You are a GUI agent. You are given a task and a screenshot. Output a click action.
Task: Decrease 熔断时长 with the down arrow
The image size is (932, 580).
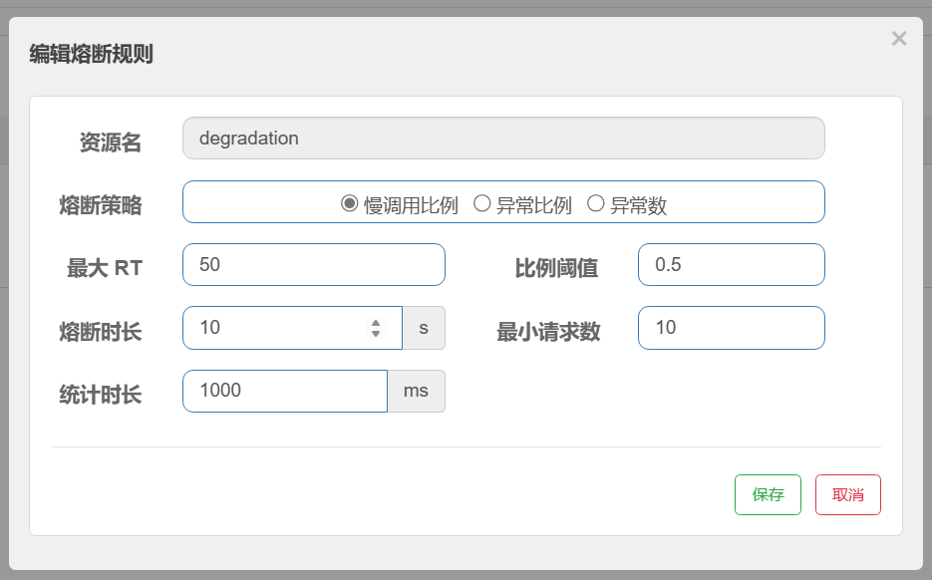pos(376,334)
